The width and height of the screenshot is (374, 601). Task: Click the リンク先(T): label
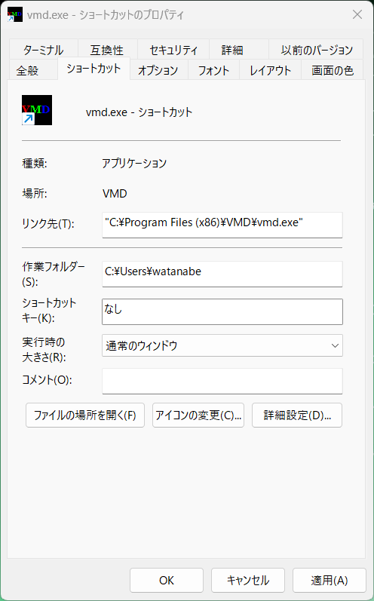[48, 224]
